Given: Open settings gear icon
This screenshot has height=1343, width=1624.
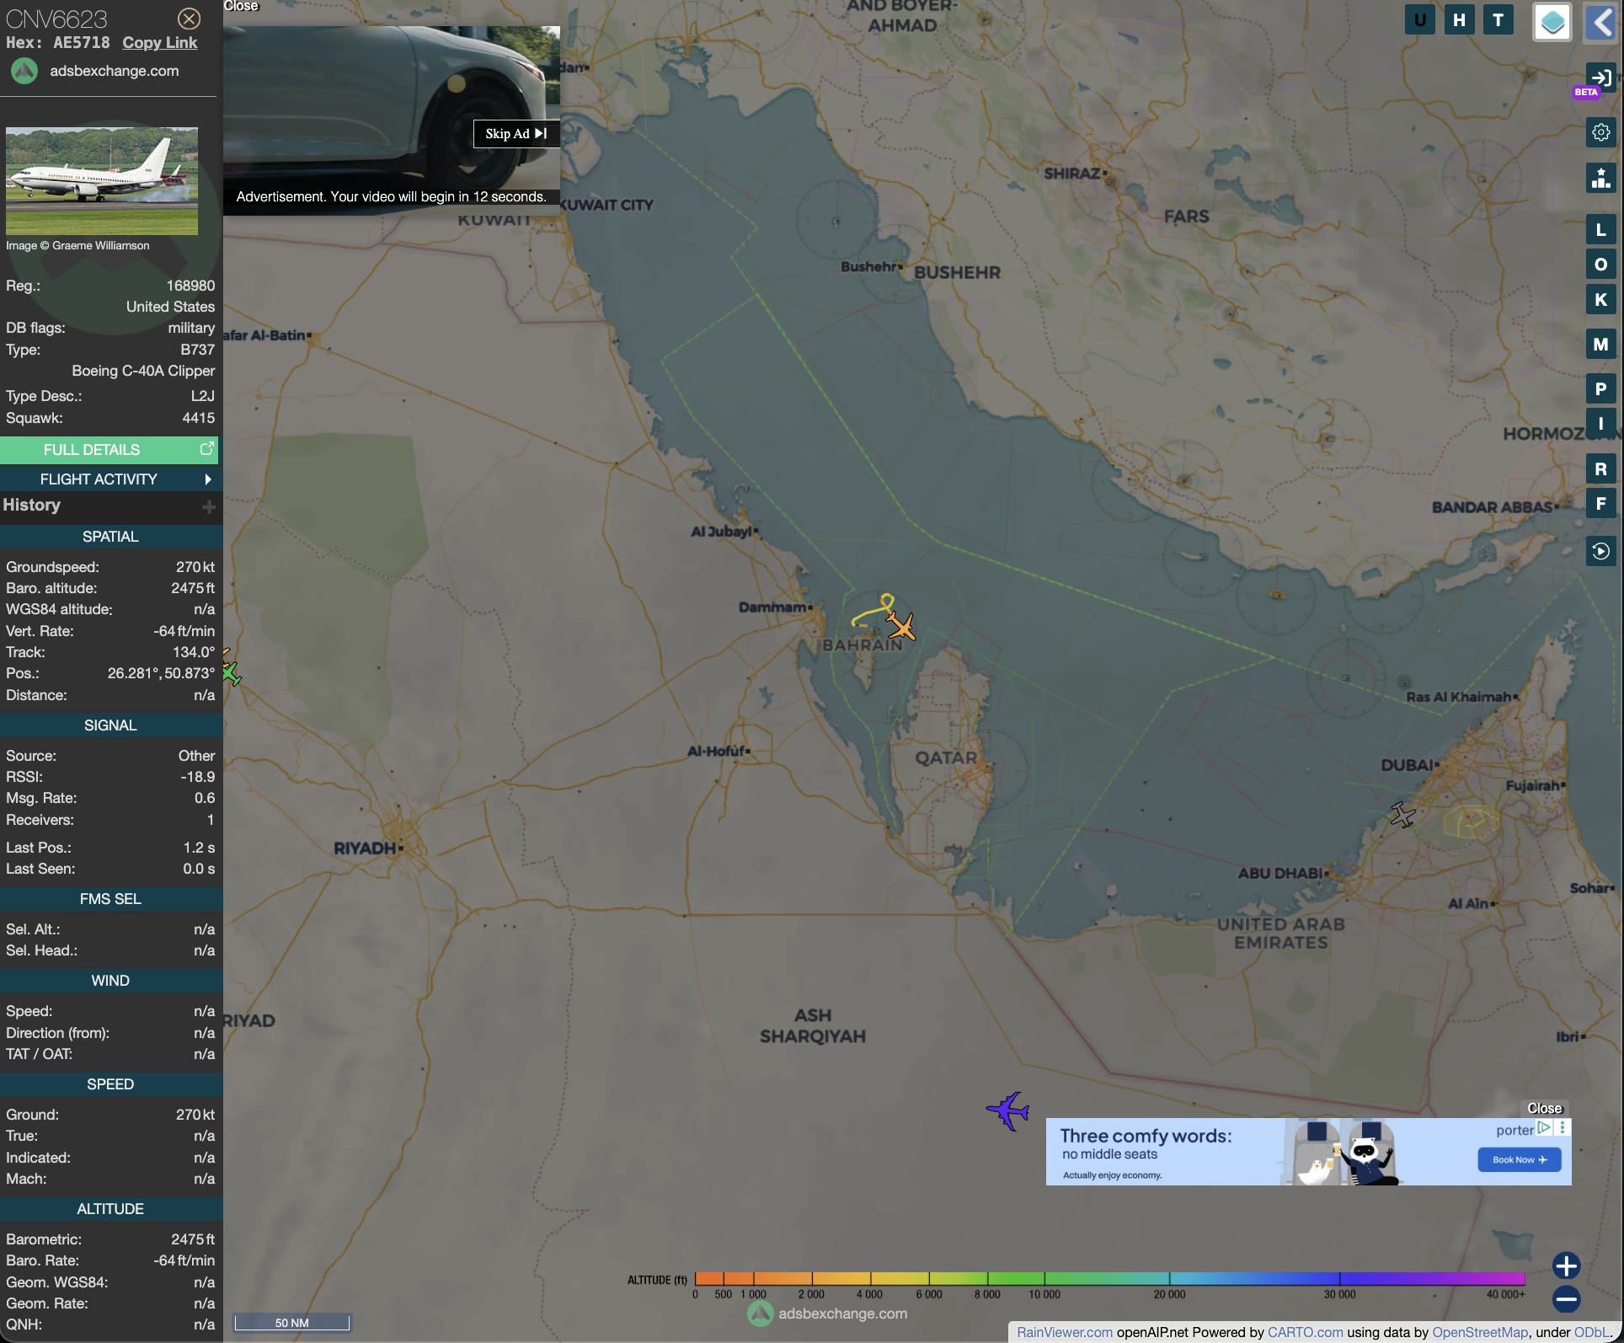Looking at the screenshot, I should [1600, 132].
